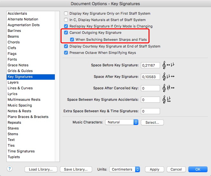Screen dimensions: 211x176
Task: Open the Music Characters Natural dropdown
Action: 122,122
